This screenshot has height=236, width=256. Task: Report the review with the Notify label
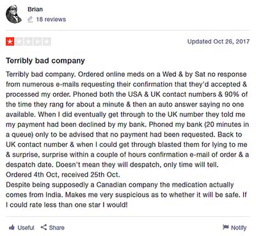239,228
